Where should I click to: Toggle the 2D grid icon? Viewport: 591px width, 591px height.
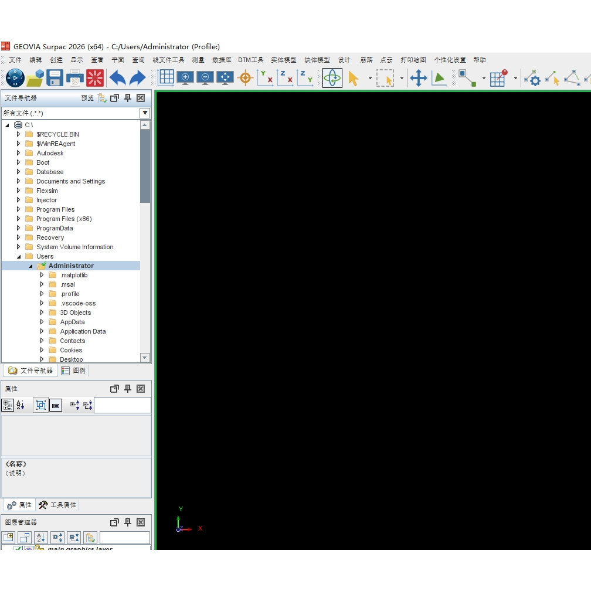coord(166,77)
